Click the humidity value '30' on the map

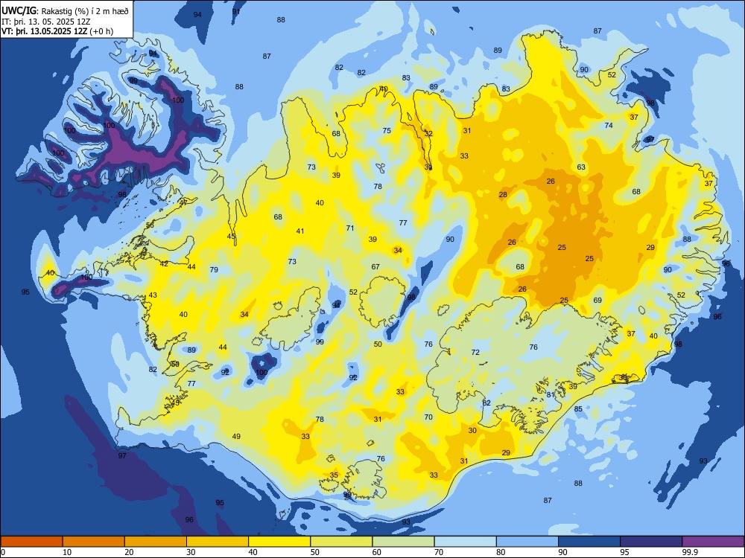tap(472, 430)
